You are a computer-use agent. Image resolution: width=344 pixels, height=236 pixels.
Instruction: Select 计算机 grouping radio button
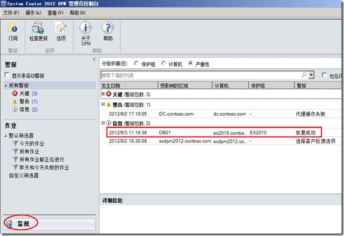tap(163, 63)
